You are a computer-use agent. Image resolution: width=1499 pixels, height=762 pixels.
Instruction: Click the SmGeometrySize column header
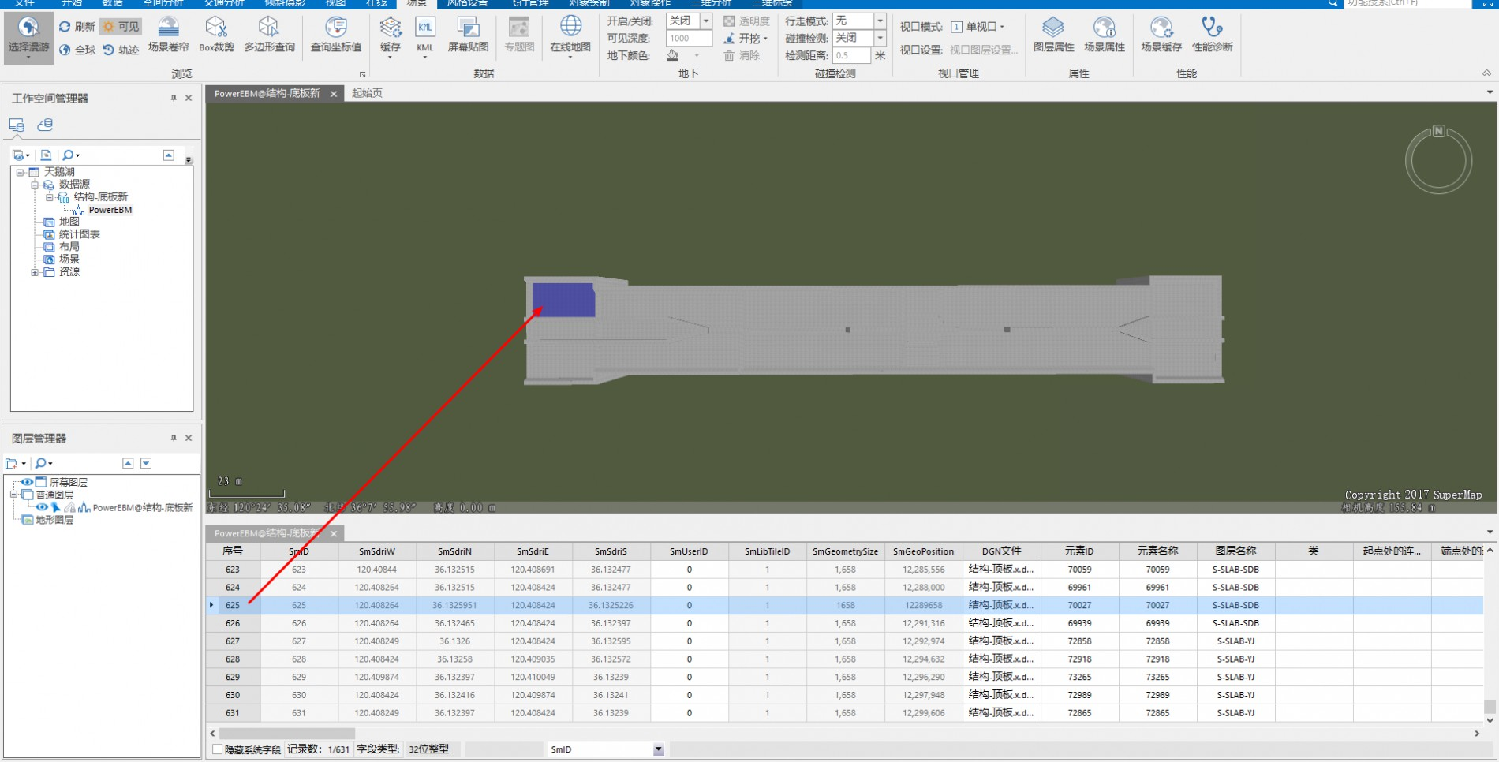click(x=845, y=551)
